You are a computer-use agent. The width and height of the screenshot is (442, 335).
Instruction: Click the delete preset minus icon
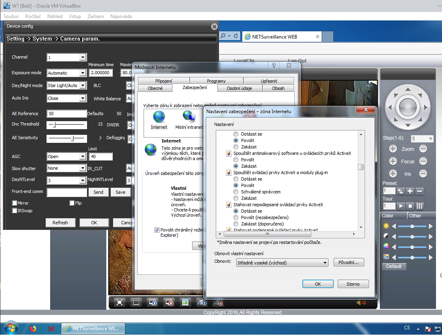pos(420,191)
